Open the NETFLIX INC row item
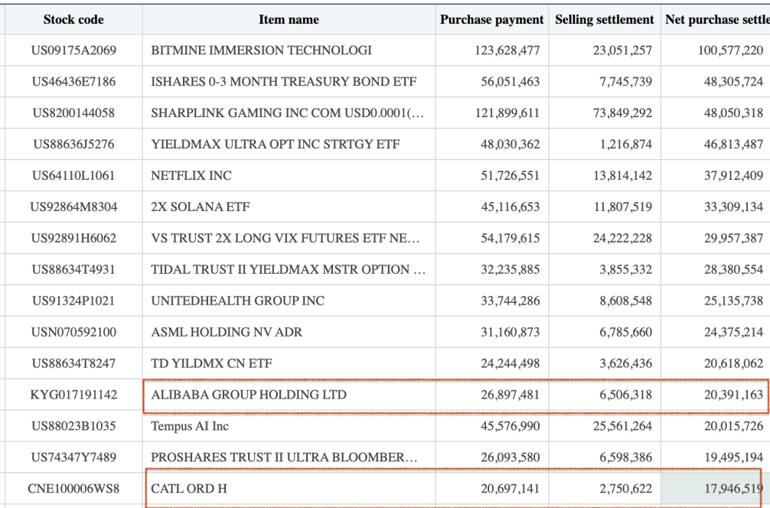770x508 pixels. pyautogui.click(x=191, y=175)
